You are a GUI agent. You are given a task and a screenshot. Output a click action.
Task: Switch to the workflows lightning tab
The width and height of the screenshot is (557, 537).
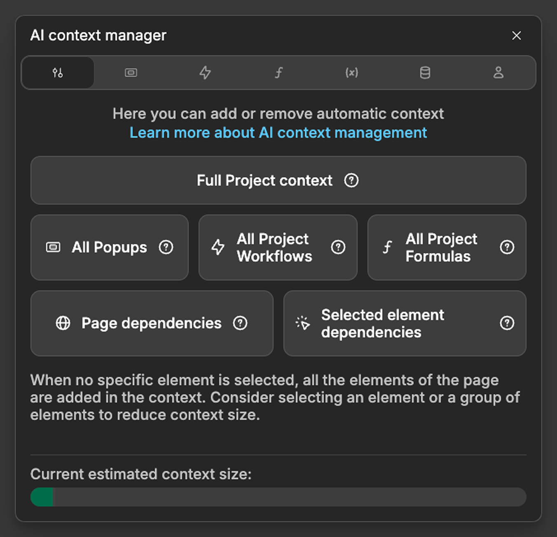205,73
